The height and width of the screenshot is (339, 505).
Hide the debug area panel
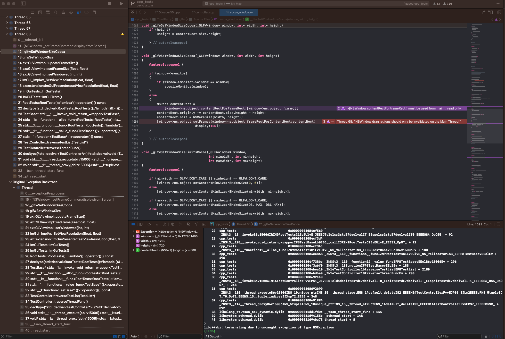[x=498, y=224]
